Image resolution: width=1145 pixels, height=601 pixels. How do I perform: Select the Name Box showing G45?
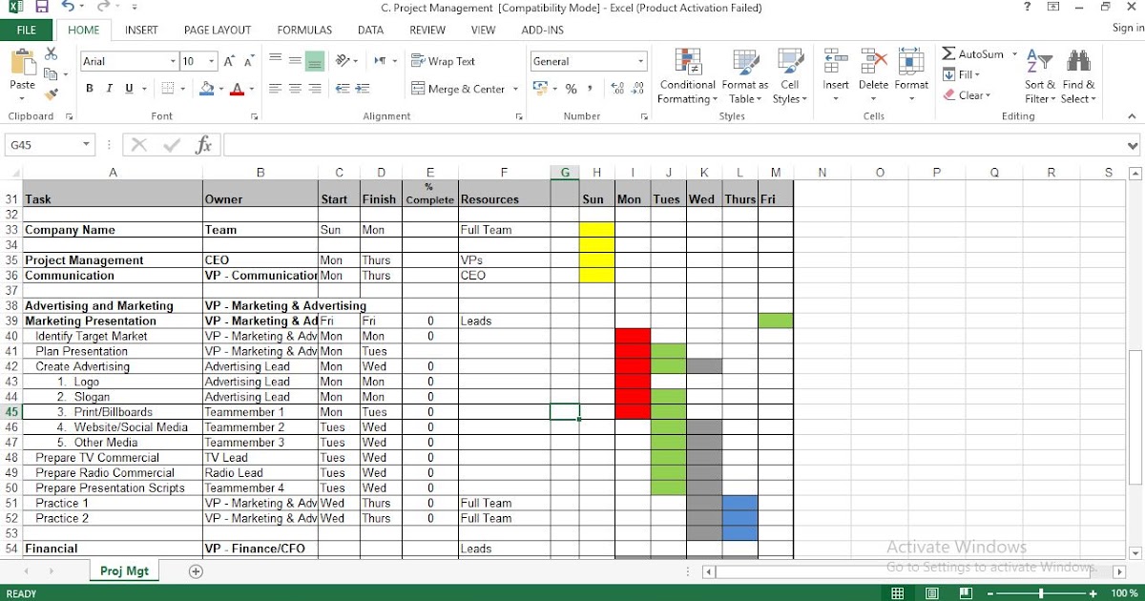(x=43, y=144)
